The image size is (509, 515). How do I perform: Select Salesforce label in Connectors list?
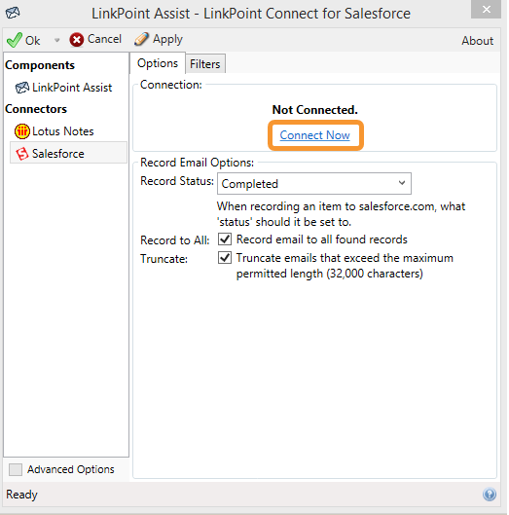tap(58, 154)
